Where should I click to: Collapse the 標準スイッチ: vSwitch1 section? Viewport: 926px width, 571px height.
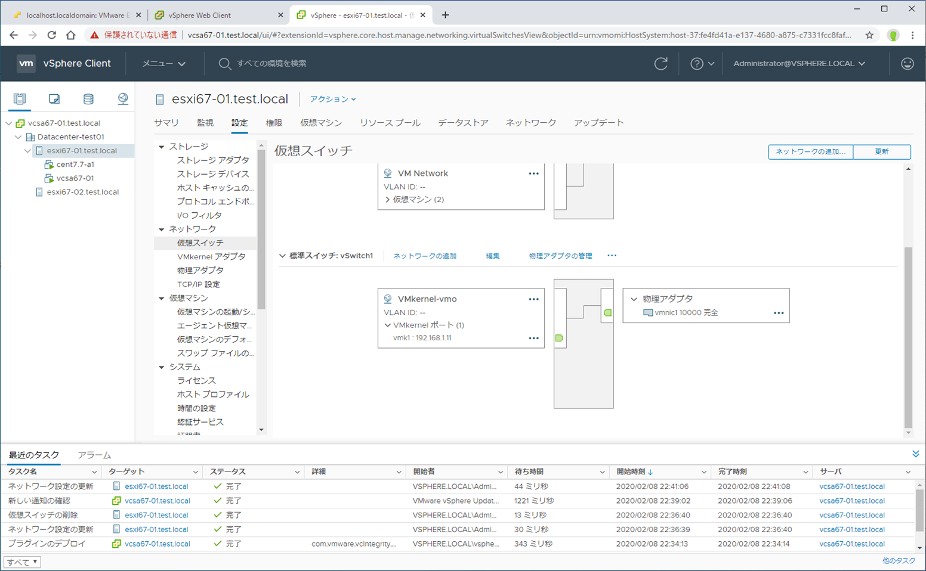click(x=282, y=256)
